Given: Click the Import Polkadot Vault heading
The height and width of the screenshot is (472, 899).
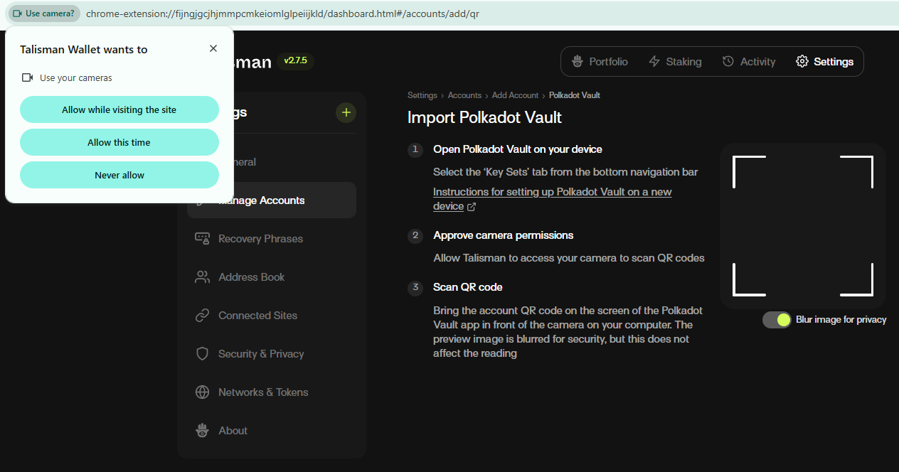Looking at the screenshot, I should tap(484, 117).
